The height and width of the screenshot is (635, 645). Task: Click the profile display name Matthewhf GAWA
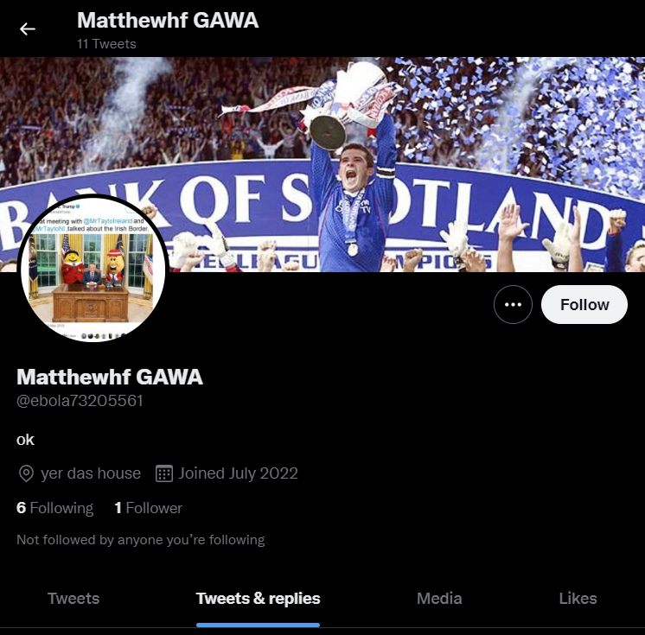click(x=110, y=377)
